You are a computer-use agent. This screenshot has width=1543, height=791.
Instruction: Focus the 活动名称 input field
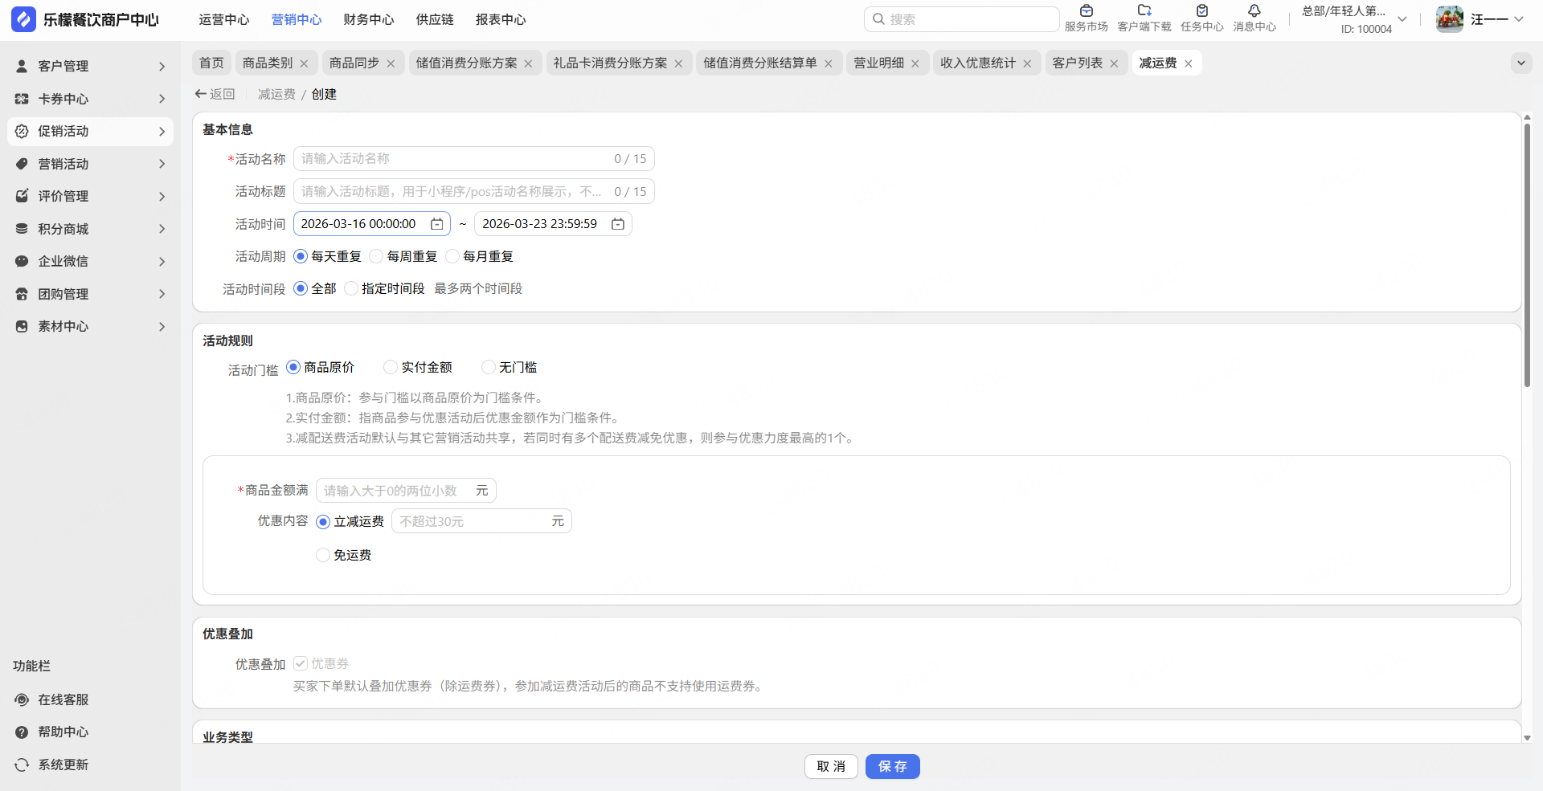[x=474, y=159]
